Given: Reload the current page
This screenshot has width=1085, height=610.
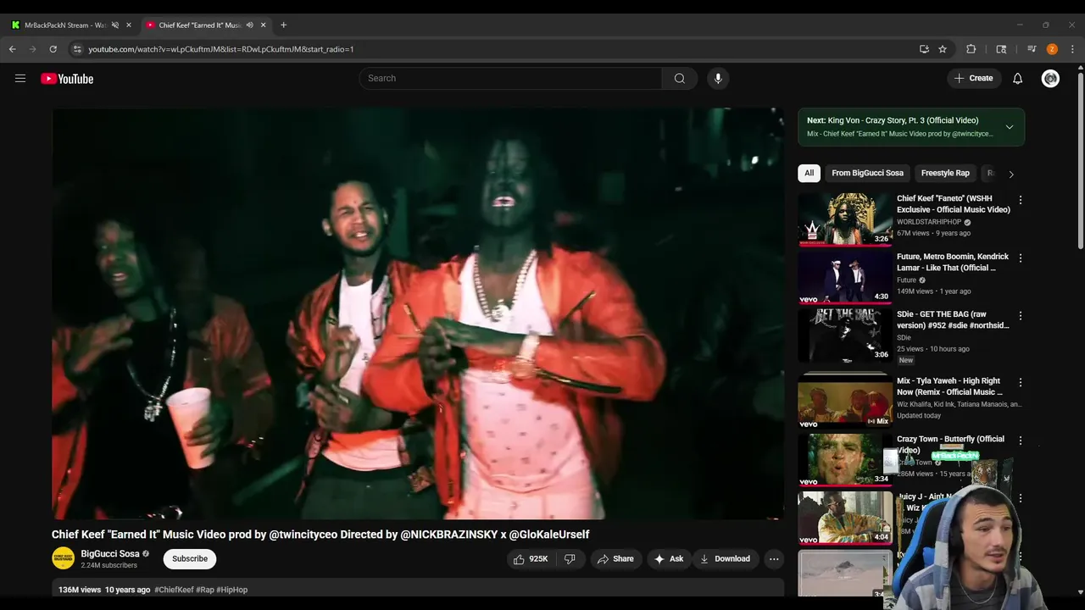Looking at the screenshot, I should coord(53,49).
